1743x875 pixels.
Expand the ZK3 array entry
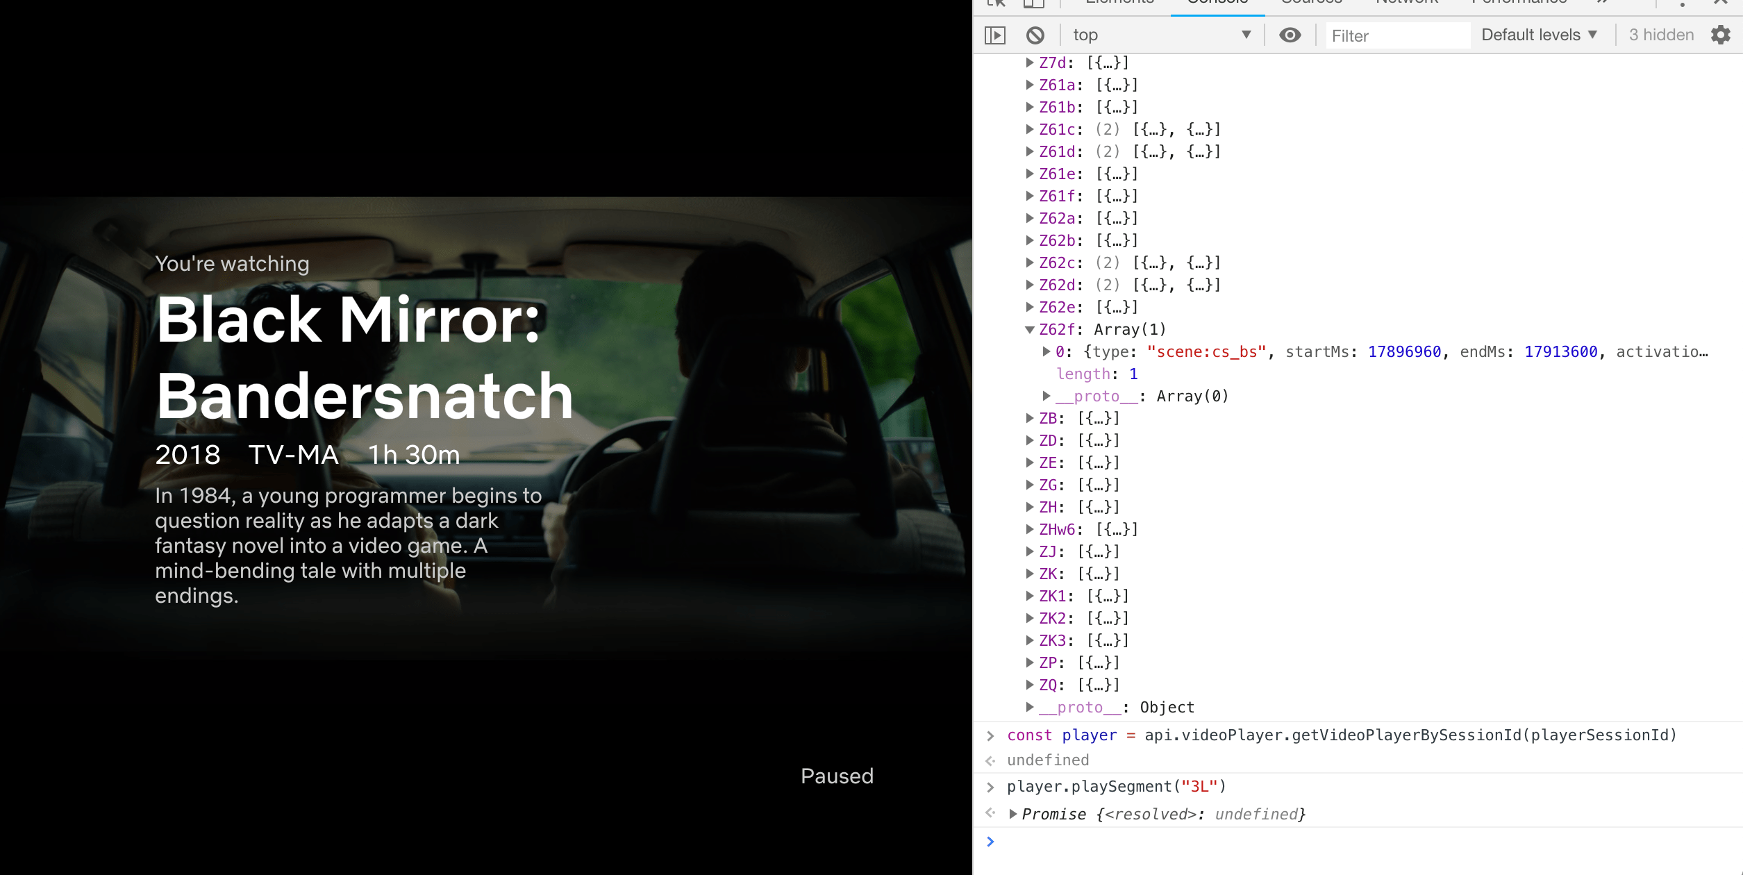[x=1030, y=640]
